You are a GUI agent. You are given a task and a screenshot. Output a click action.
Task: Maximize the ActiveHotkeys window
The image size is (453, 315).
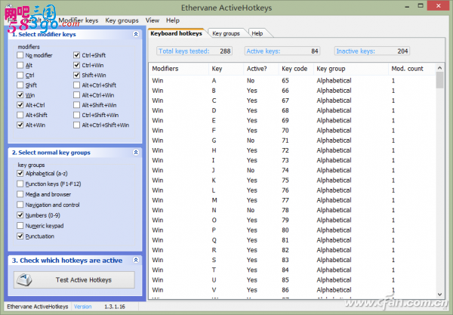[421, 6]
